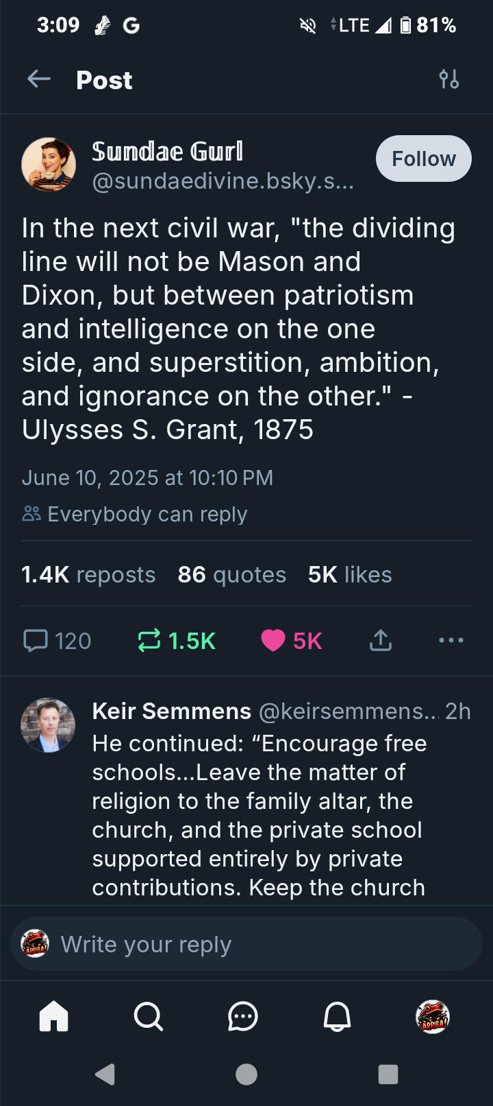
Task: View the 86 quotes list
Action: tap(231, 574)
